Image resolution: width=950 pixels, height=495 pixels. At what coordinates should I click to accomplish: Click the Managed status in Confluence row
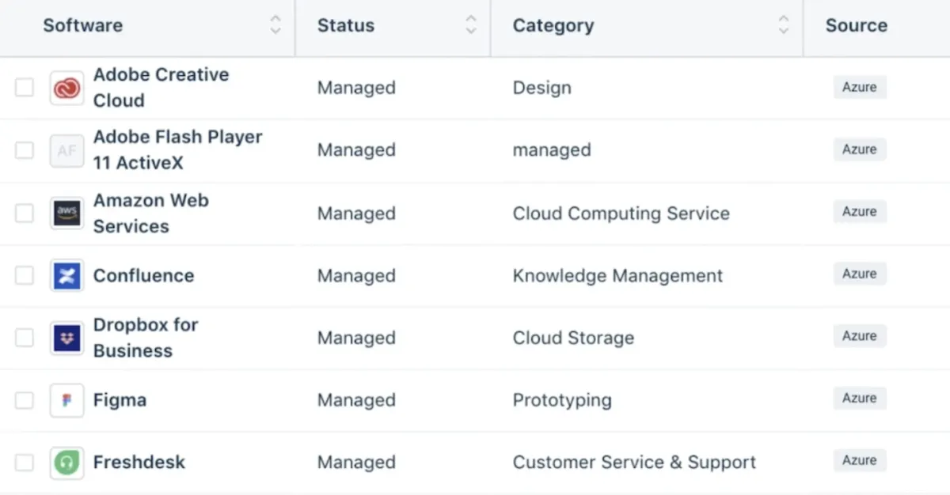tap(356, 276)
